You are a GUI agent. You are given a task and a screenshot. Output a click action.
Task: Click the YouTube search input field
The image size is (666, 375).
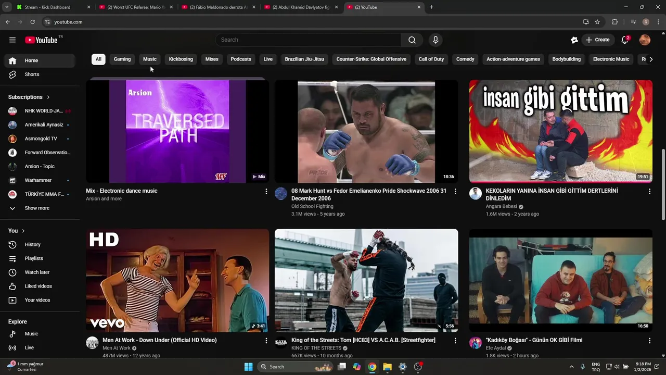pos(308,40)
